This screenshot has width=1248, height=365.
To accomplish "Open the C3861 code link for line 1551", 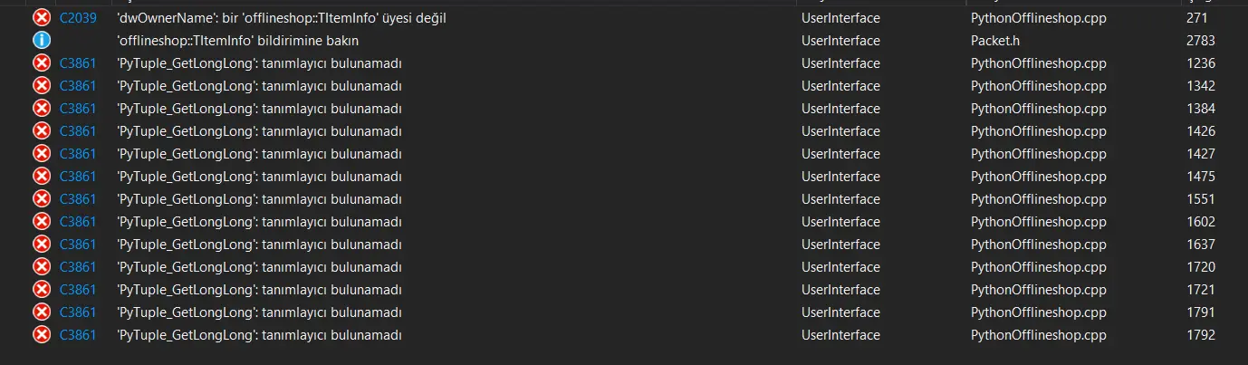I will (78, 199).
